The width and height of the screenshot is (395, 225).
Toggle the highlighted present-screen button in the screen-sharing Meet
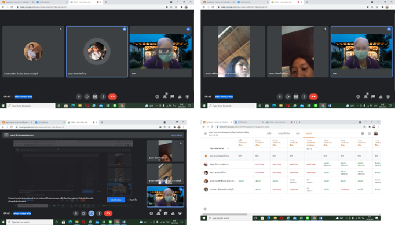tap(91, 213)
